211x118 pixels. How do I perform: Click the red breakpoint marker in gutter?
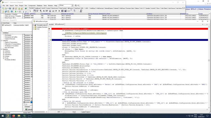pyautogui.click(x=49, y=29)
